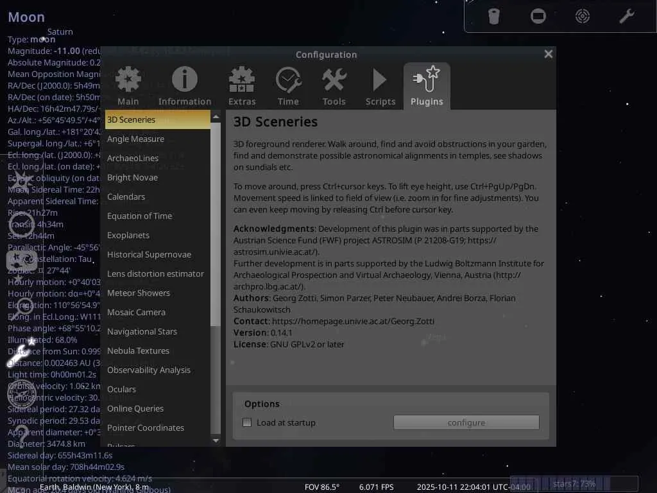
Task: Select the Navigational Stars plugin
Action: coord(158,332)
